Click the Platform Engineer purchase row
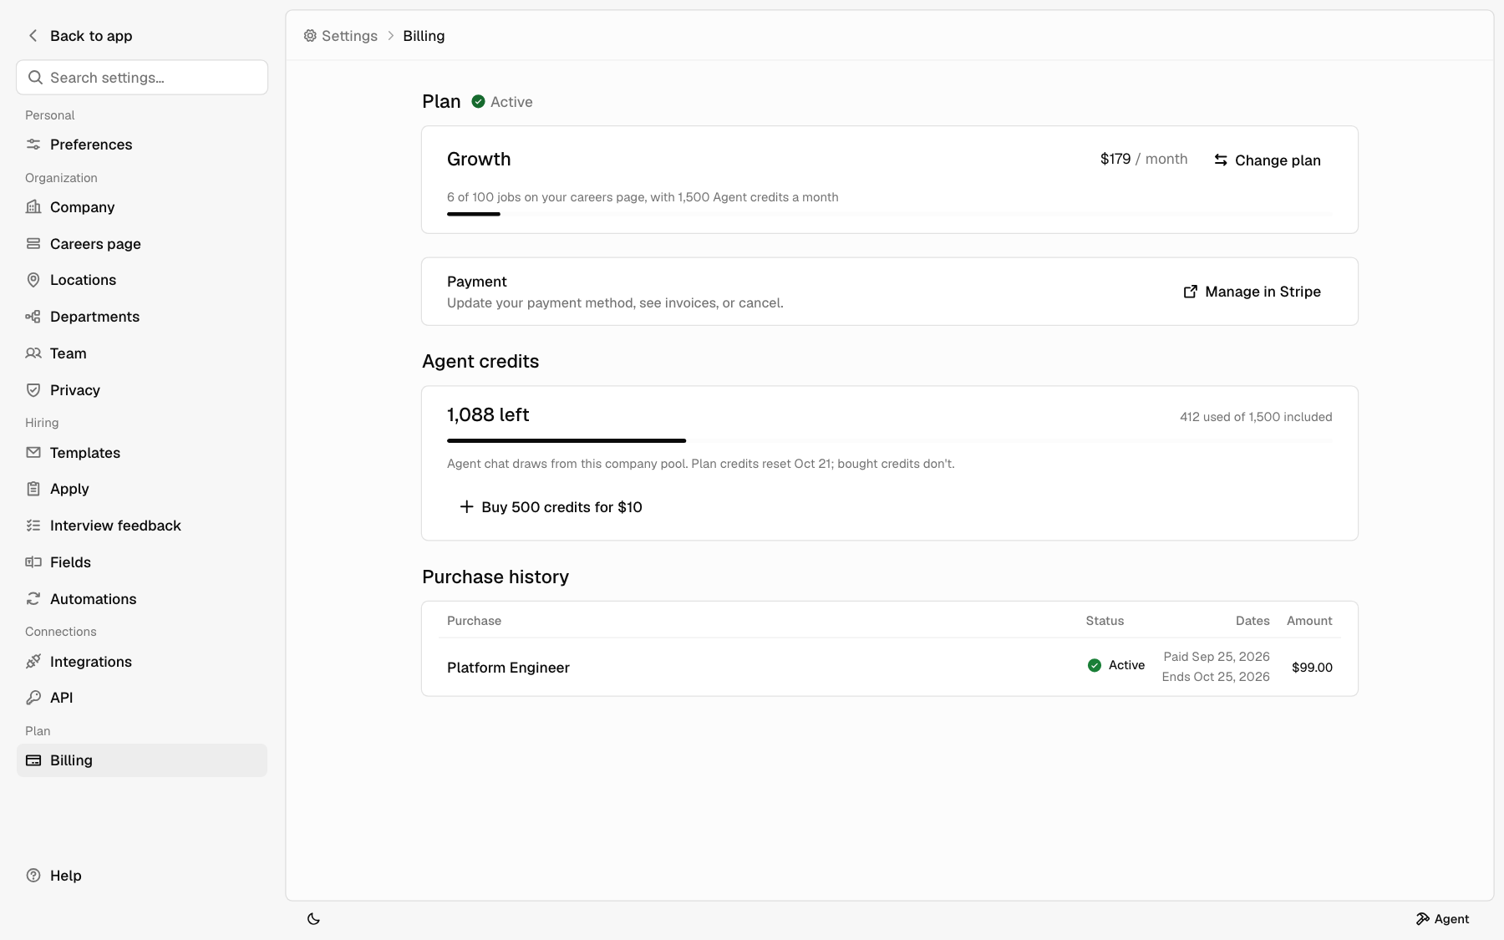Viewport: 1504px width, 940px height. tap(890, 667)
